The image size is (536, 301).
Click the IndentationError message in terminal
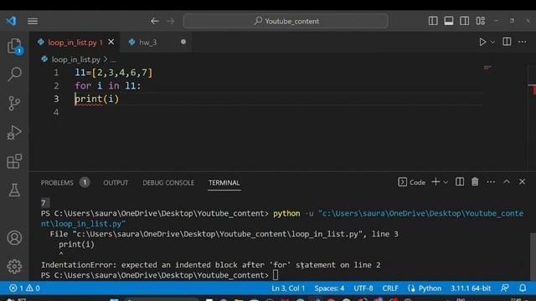click(210, 265)
